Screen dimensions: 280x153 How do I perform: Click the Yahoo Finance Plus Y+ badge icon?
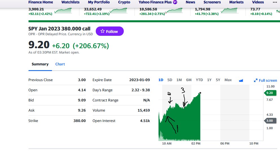point(175,2)
